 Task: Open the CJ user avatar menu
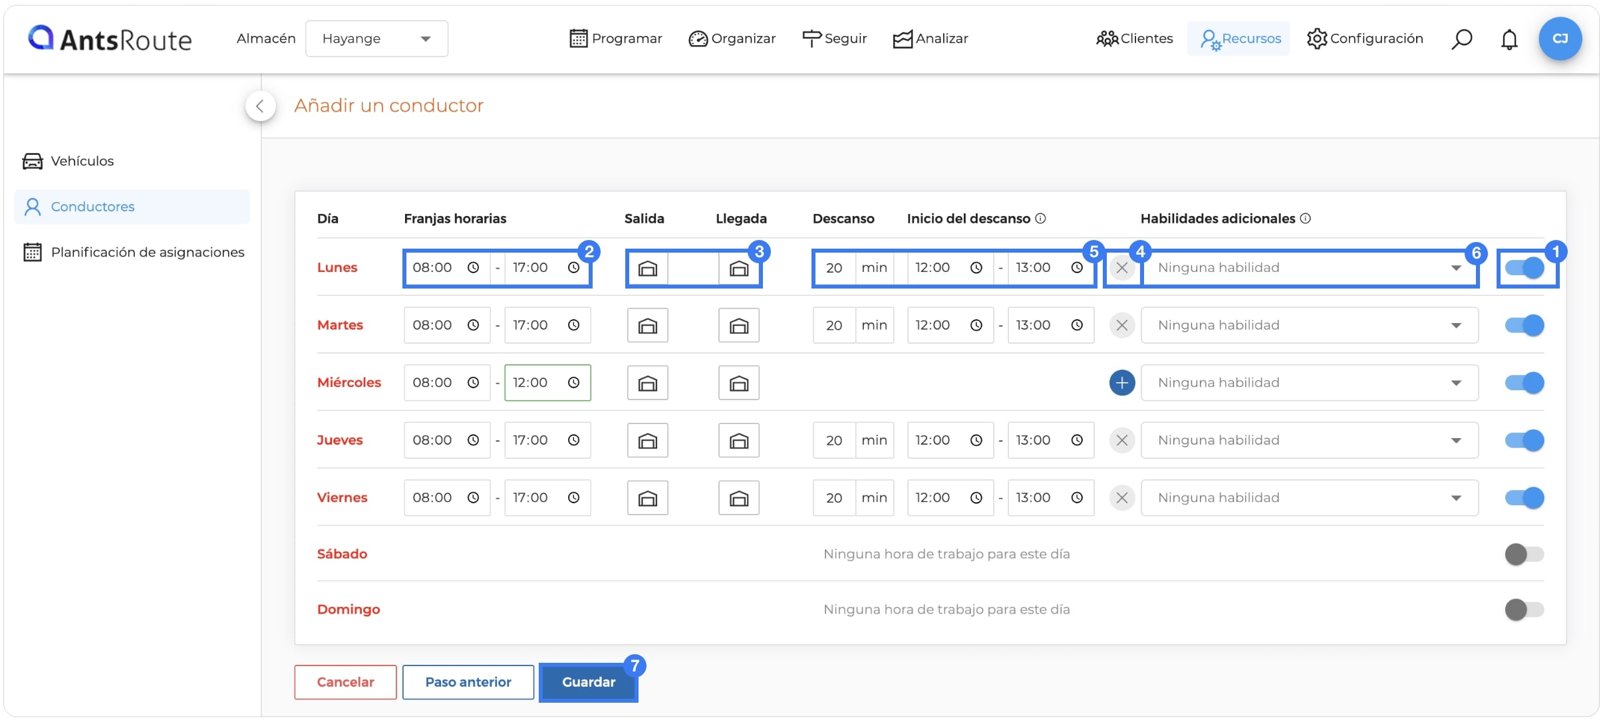tap(1560, 39)
